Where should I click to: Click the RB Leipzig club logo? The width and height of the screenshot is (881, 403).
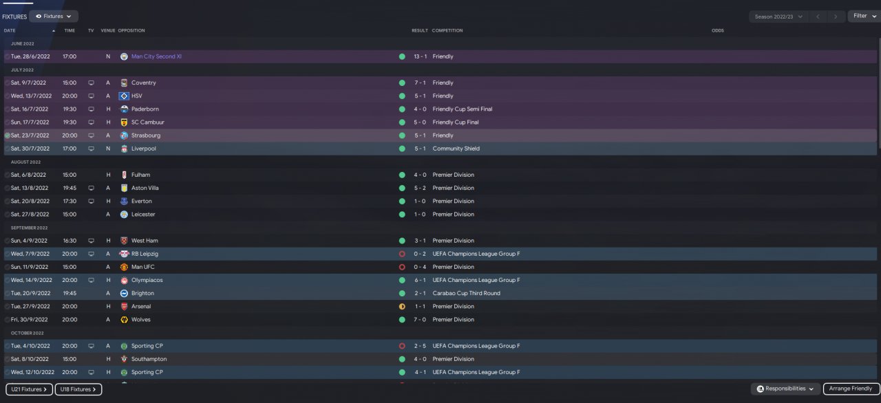point(124,254)
